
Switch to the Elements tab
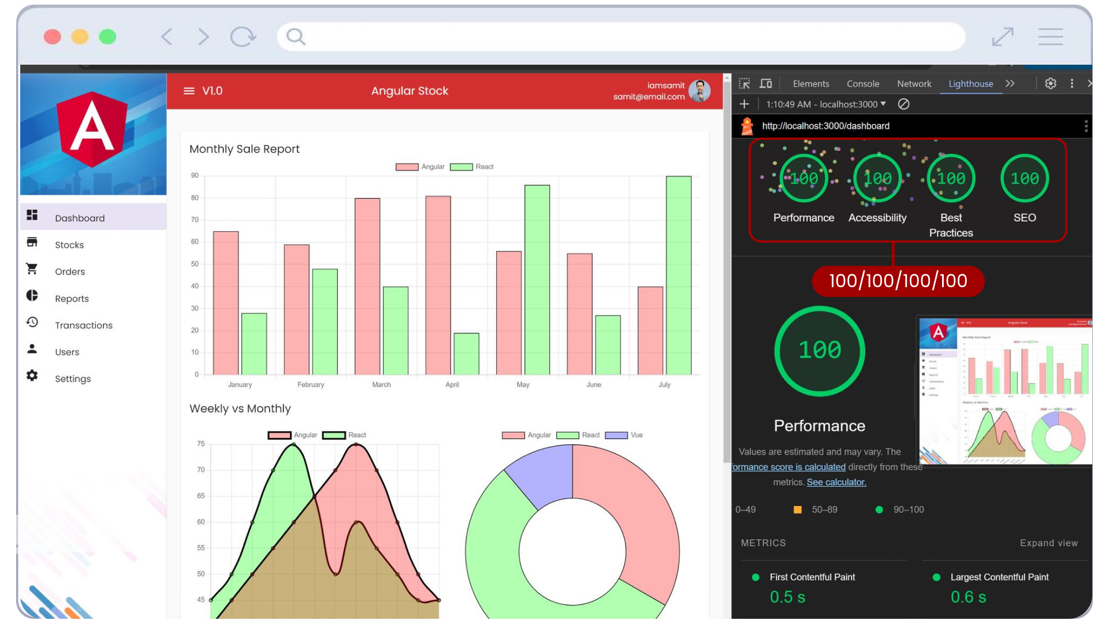tap(811, 84)
